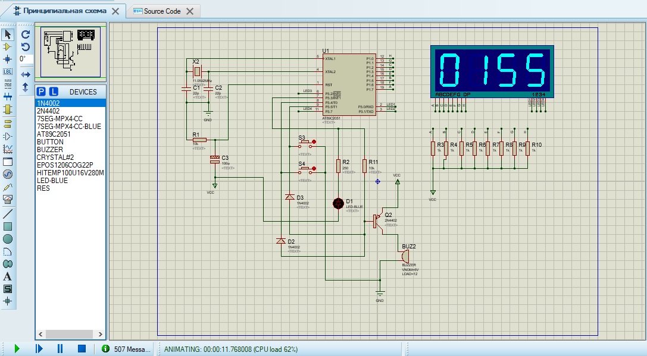Click the P pick devices button
The height and width of the screenshot is (356, 647).
click(41, 92)
